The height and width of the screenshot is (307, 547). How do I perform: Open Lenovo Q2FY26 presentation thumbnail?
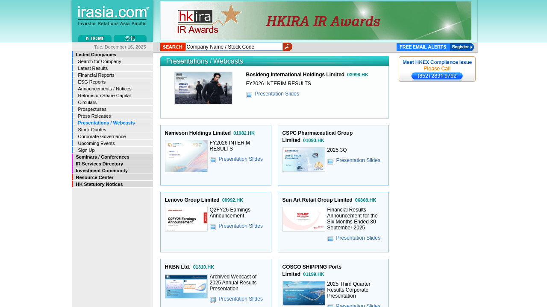tap(186, 219)
